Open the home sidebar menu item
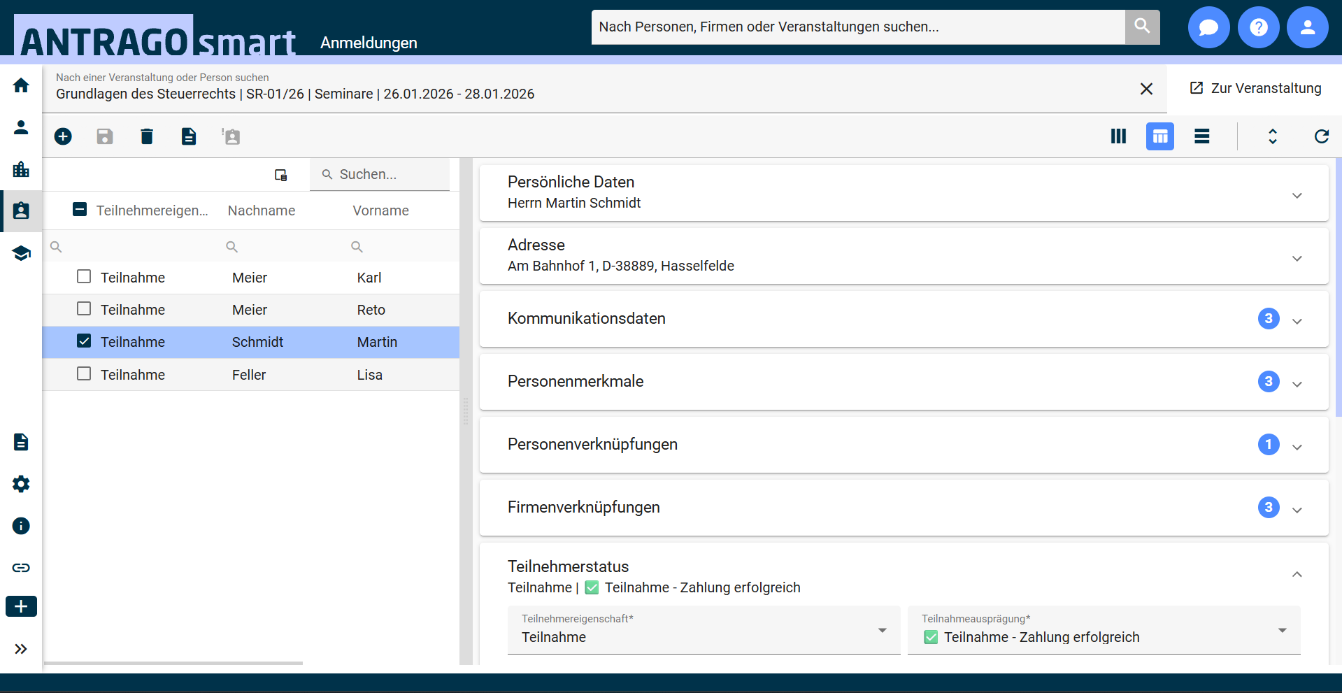Image resolution: width=1342 pixels, height=693 pixels. [x=21, y=85]
